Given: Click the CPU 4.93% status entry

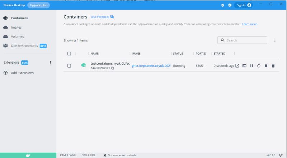Looking at the screenshot, I should click(88, 155).
